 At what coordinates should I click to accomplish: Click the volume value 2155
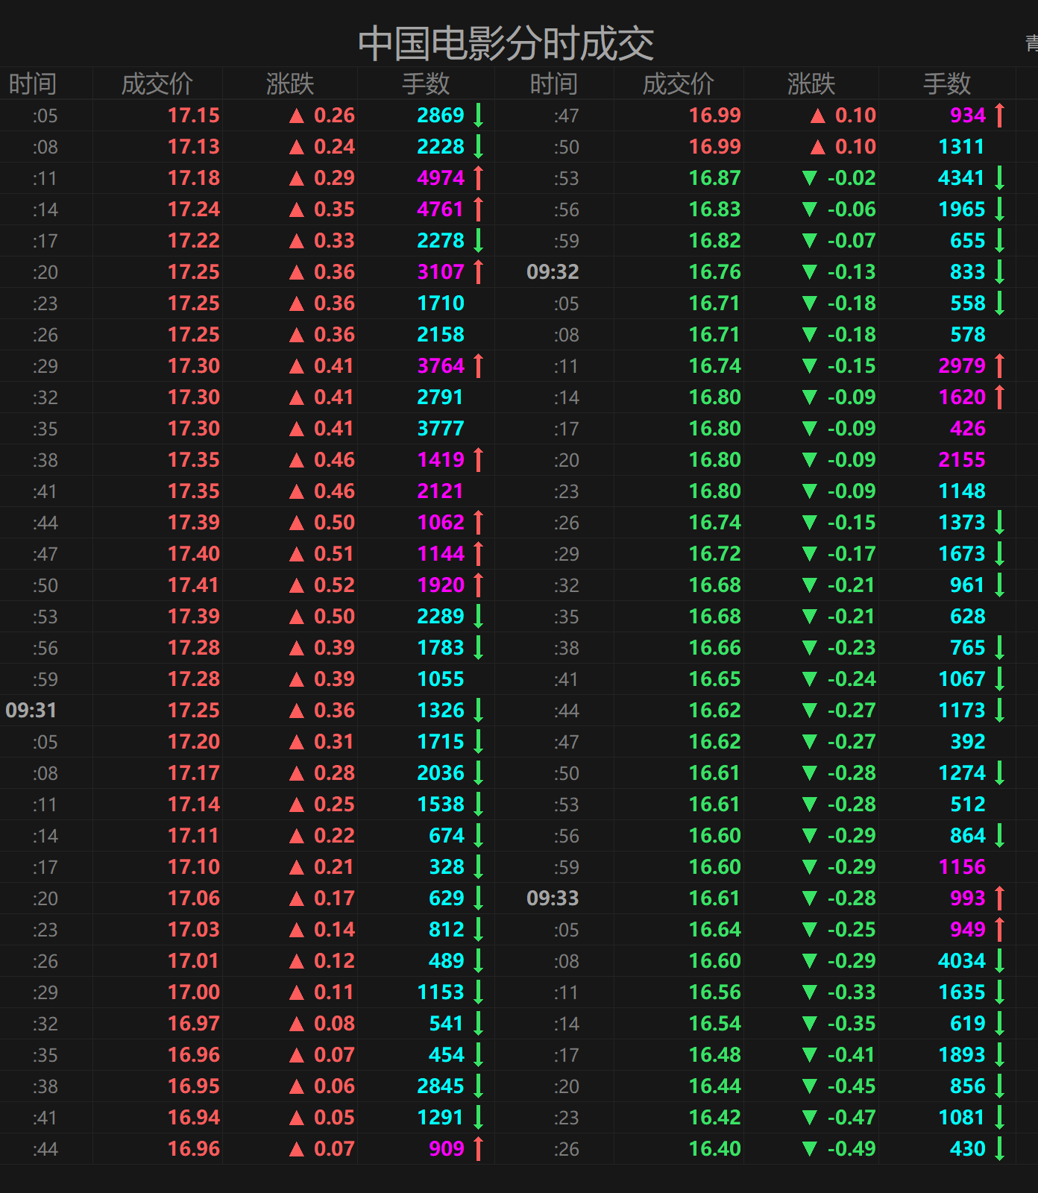962,460
